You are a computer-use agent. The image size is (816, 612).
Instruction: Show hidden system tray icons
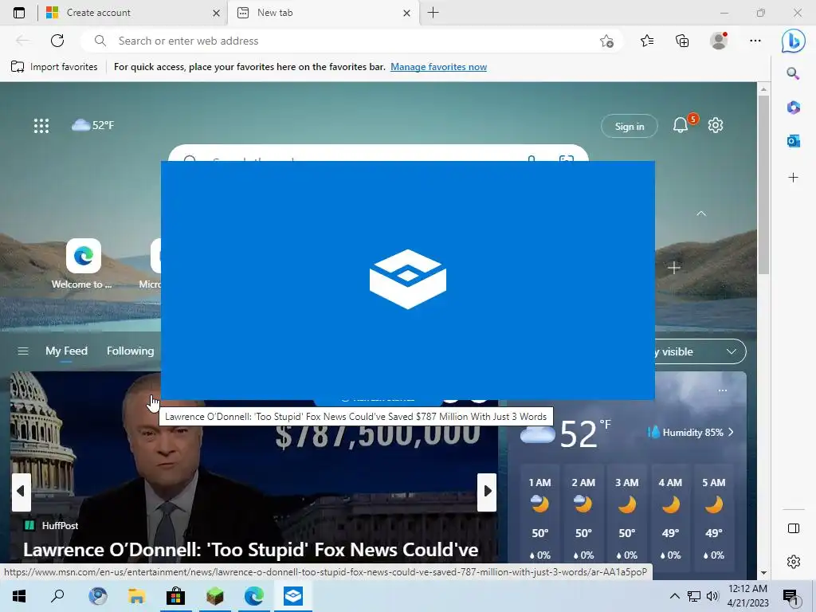click(x=674, y=596)
